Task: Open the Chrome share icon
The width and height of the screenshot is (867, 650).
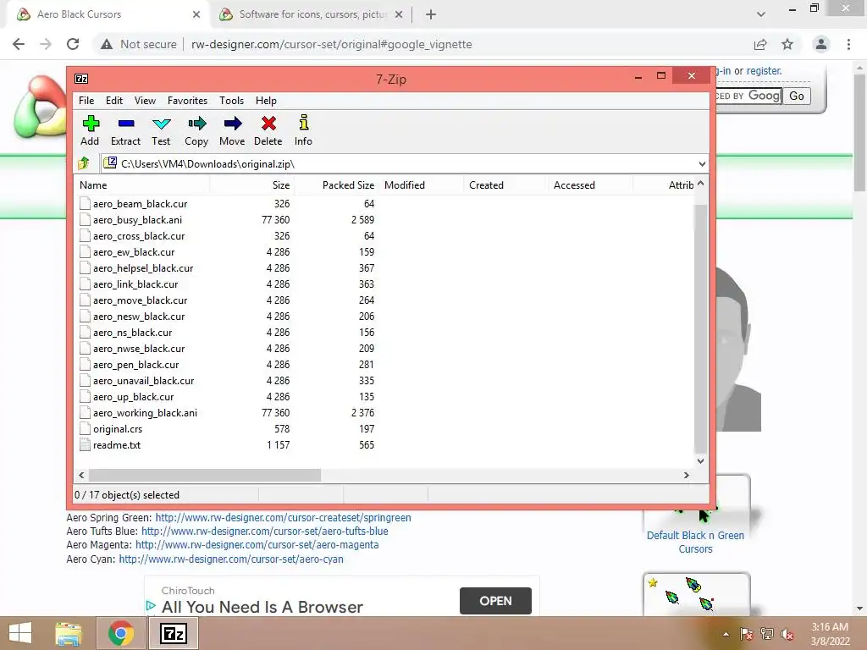Action: [x=760, y=44]
